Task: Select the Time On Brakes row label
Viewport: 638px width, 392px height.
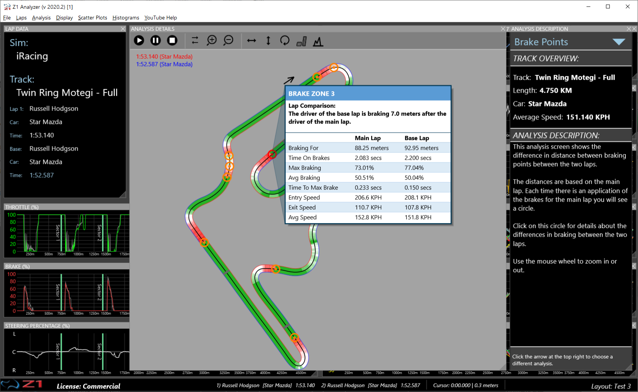Action: pos(309,158)
